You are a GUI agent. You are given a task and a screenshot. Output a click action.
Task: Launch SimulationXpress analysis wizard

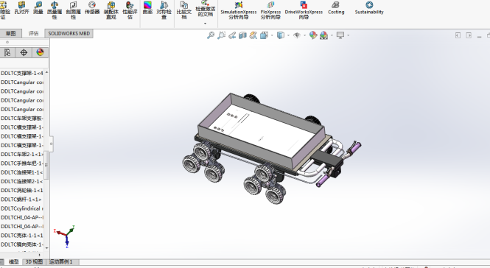(239, 10)
